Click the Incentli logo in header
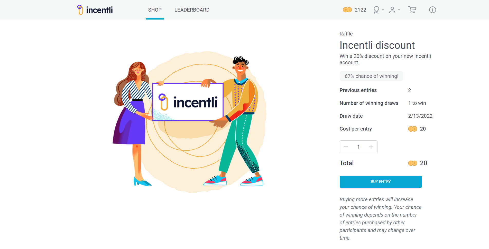The image size is (489, 249). click(x=95, y=10)
